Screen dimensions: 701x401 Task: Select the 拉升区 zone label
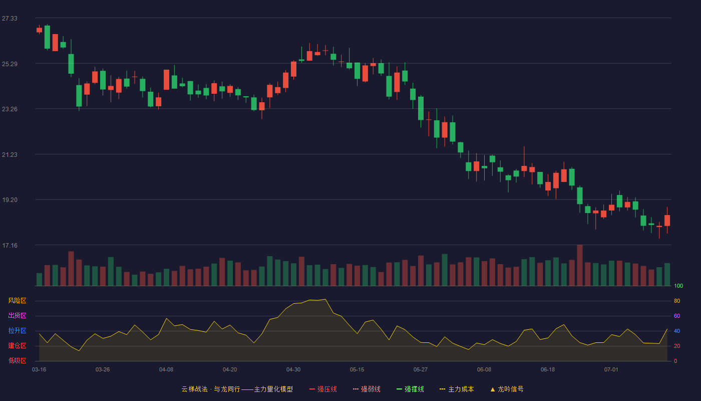[17, 331]
